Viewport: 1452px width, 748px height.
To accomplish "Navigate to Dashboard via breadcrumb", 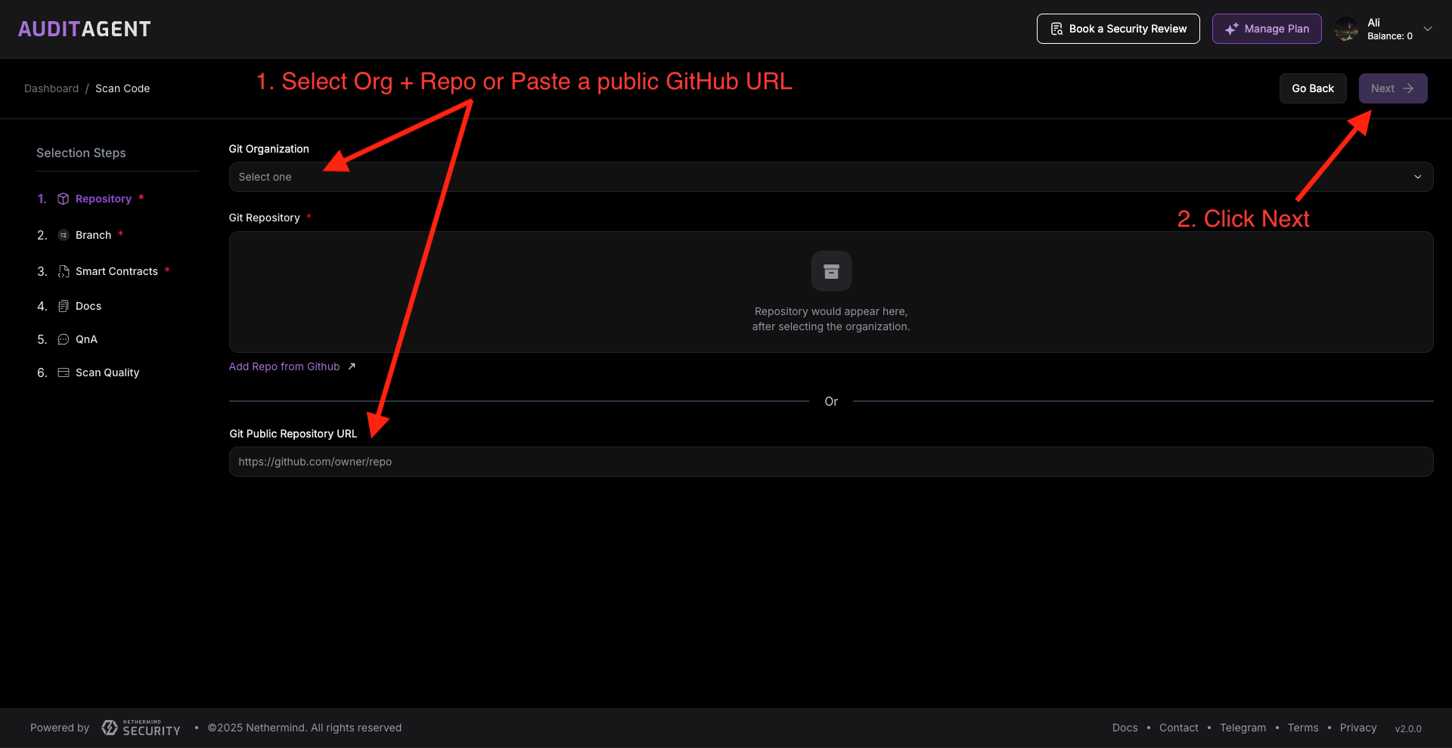I will (51, 88).
